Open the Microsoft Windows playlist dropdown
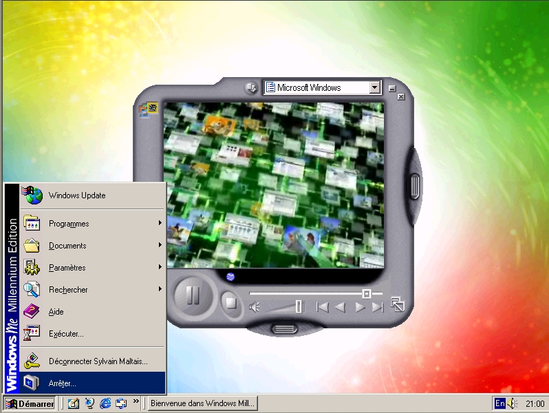This screenshot has height=413, width=549. [x=374, y=87]
